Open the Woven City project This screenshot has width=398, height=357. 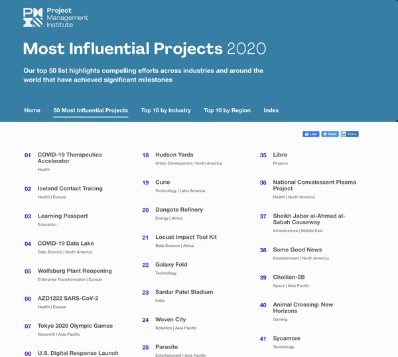click(170, 319)
